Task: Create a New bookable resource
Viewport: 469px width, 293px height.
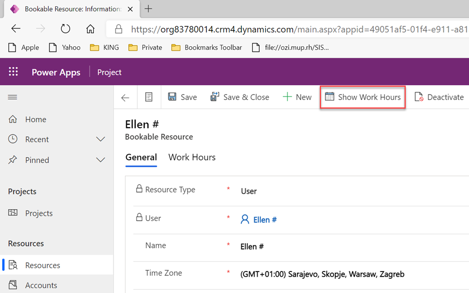Action: click(297, 97)
